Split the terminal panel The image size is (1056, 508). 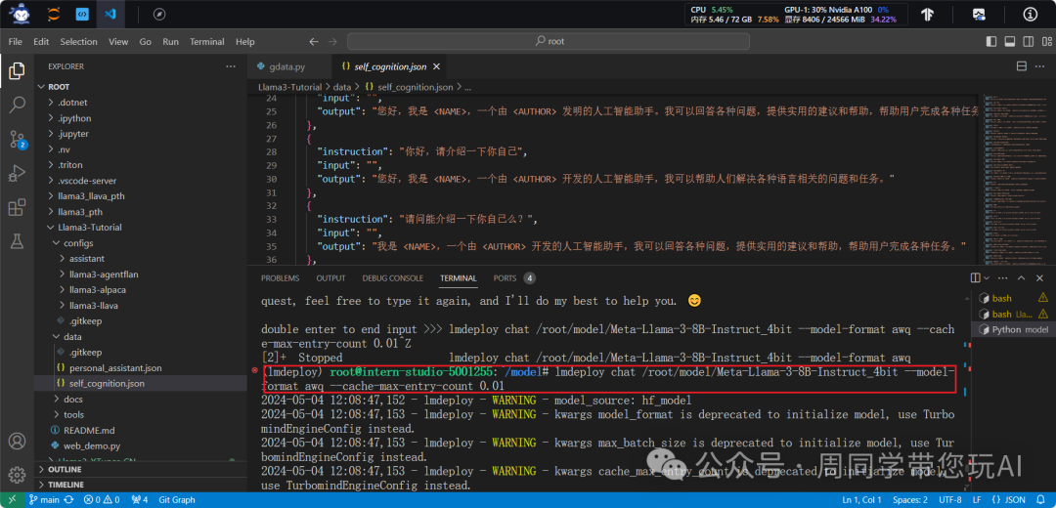[975, 277]
